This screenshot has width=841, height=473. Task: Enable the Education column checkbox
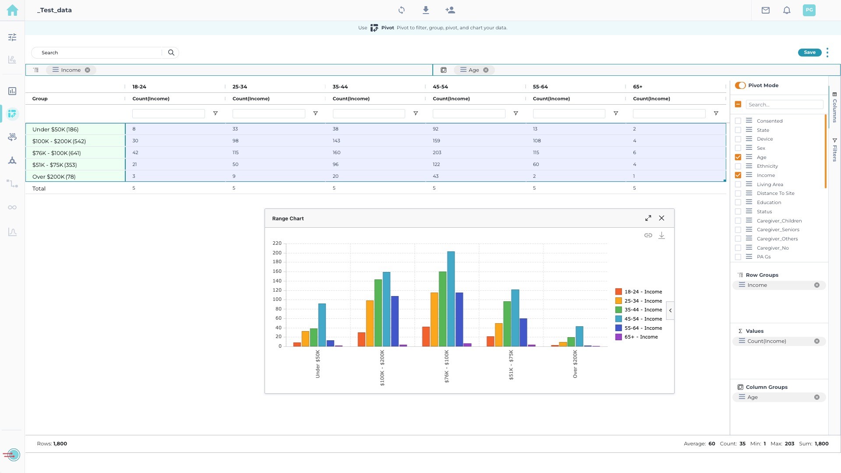(x=738, y=202)
